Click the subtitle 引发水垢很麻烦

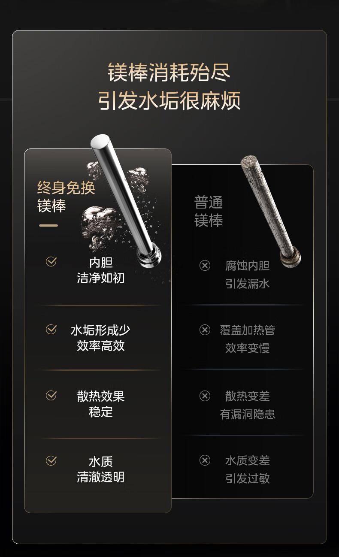click(169, 102)
